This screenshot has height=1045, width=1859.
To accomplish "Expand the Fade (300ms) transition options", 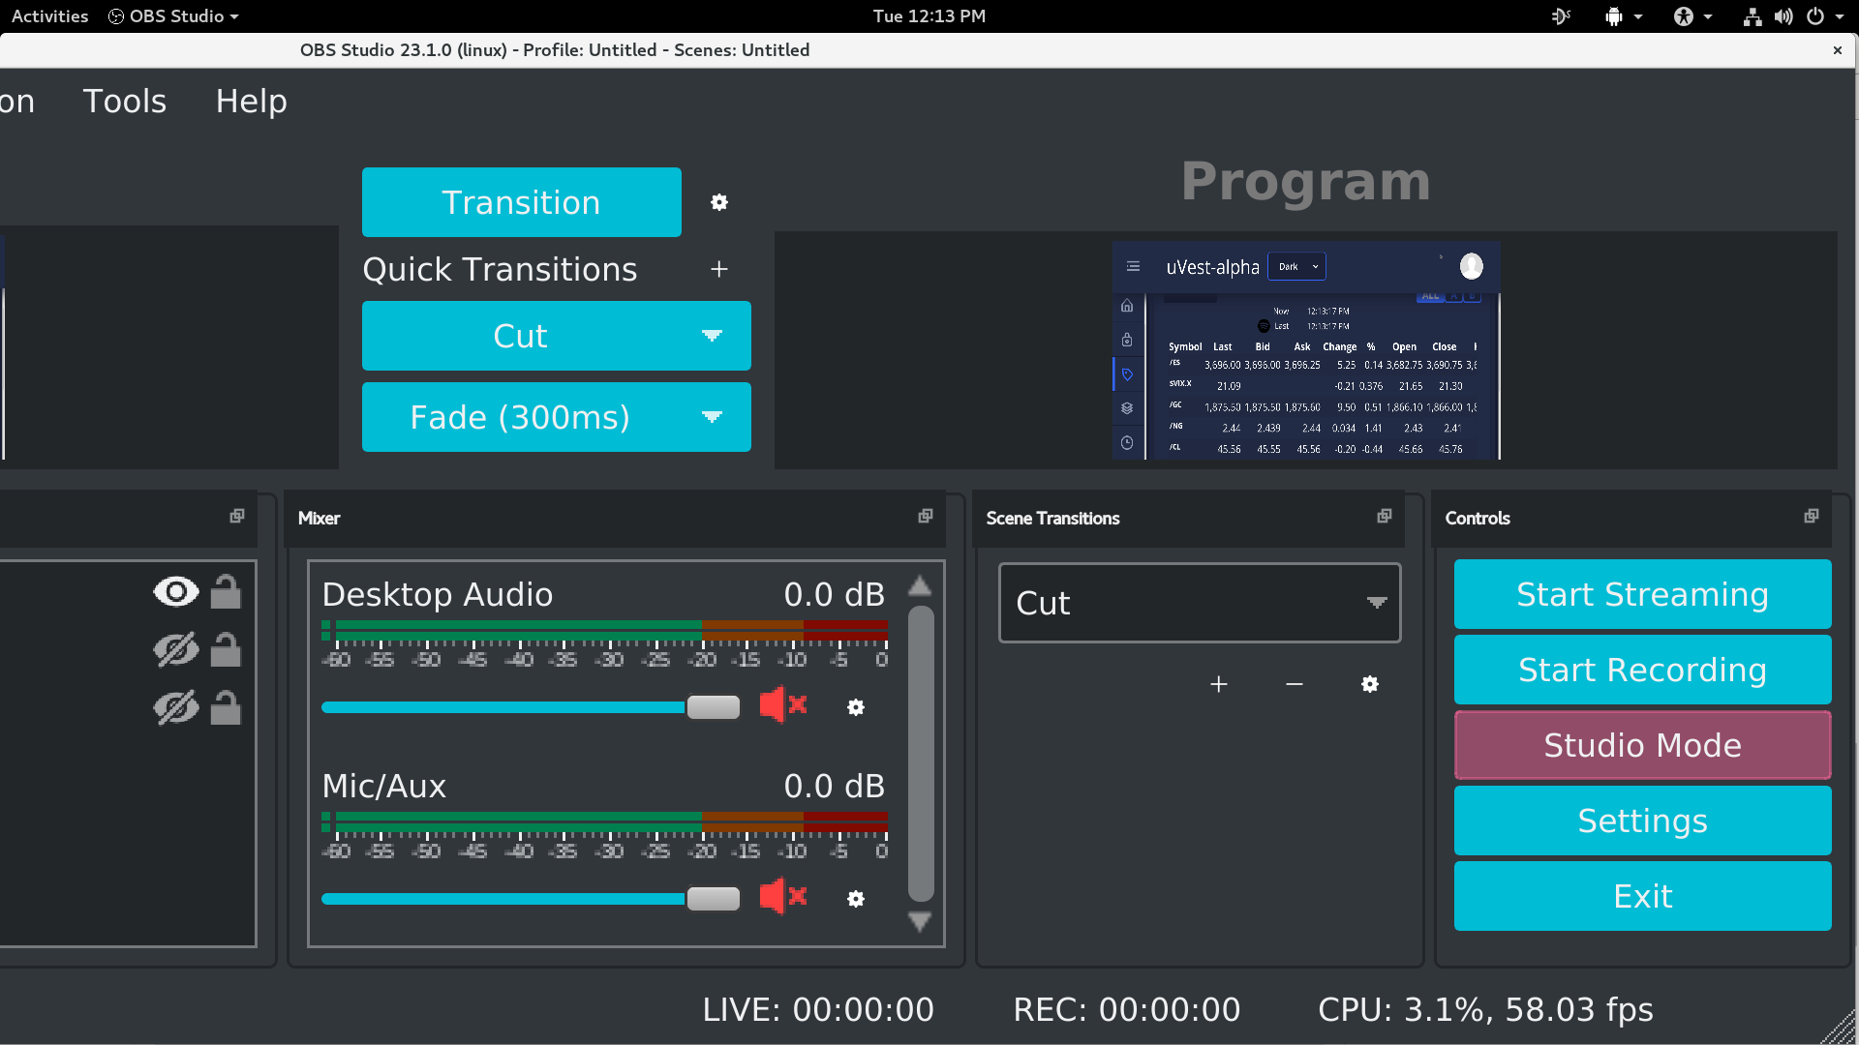I will tap(713, 417).
